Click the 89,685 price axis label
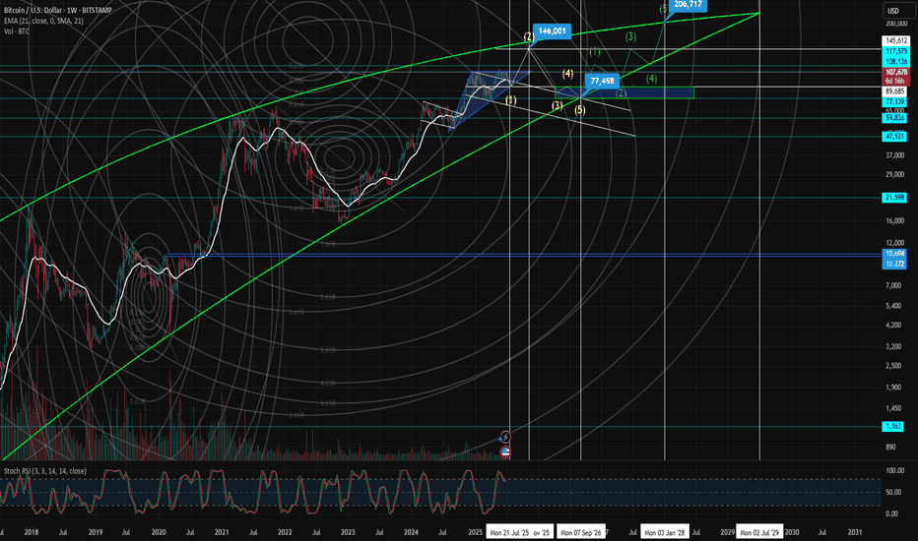Viewport: 918px width, 541px height. 895,91
